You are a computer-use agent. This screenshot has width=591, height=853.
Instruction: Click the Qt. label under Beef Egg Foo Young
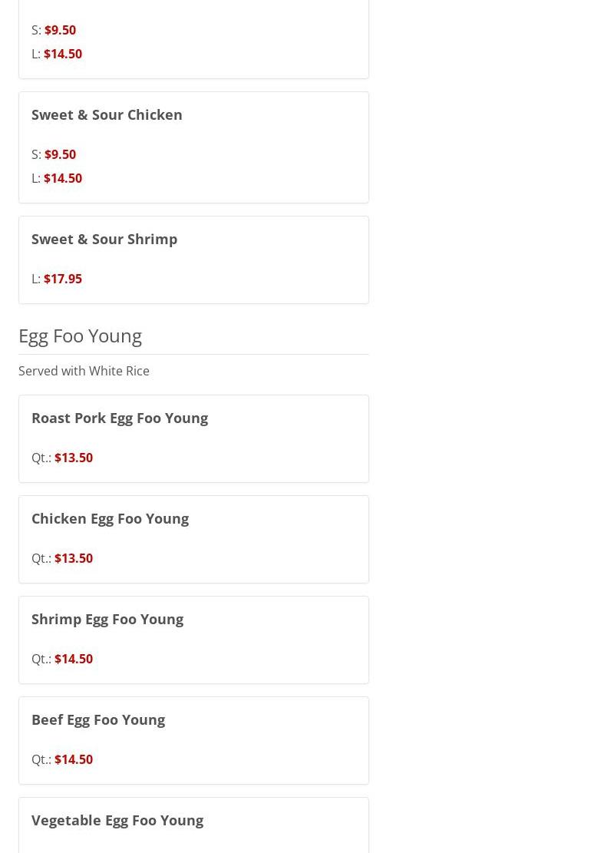point(41,759)
